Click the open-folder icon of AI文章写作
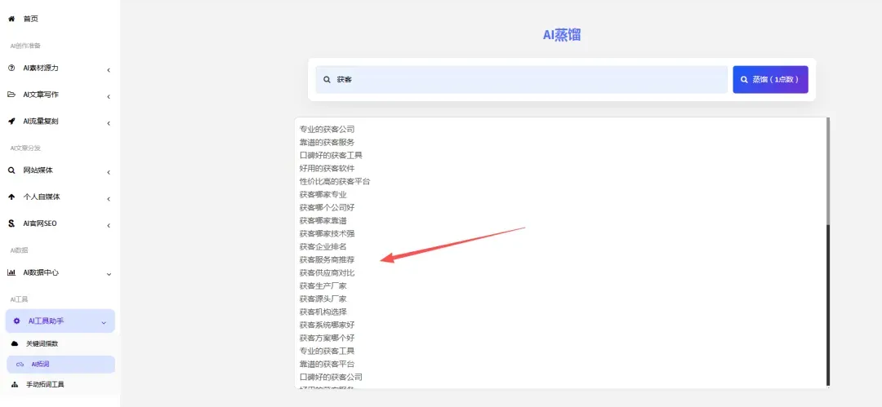 coord(11,95)
